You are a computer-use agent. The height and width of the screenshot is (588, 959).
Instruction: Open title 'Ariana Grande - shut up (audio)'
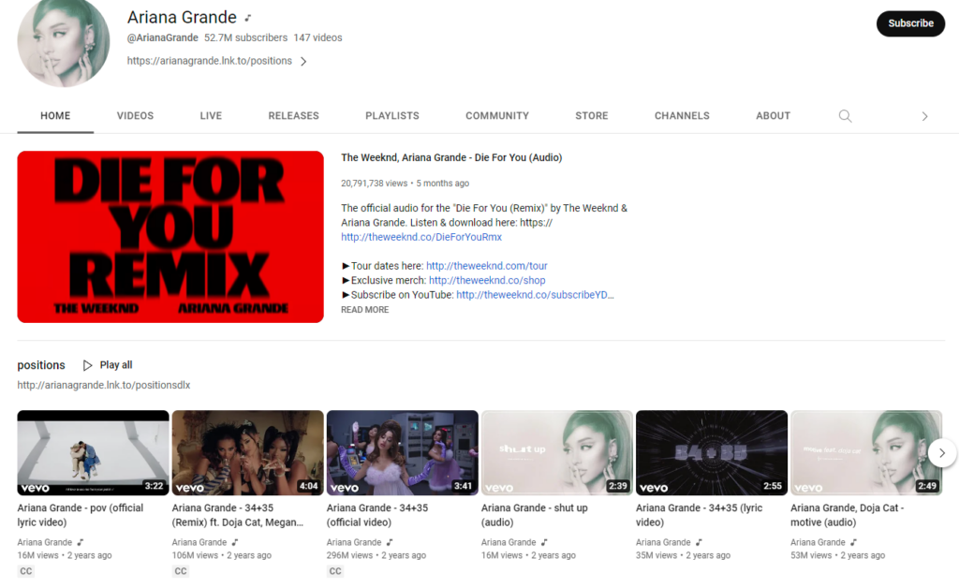[535, 515]
